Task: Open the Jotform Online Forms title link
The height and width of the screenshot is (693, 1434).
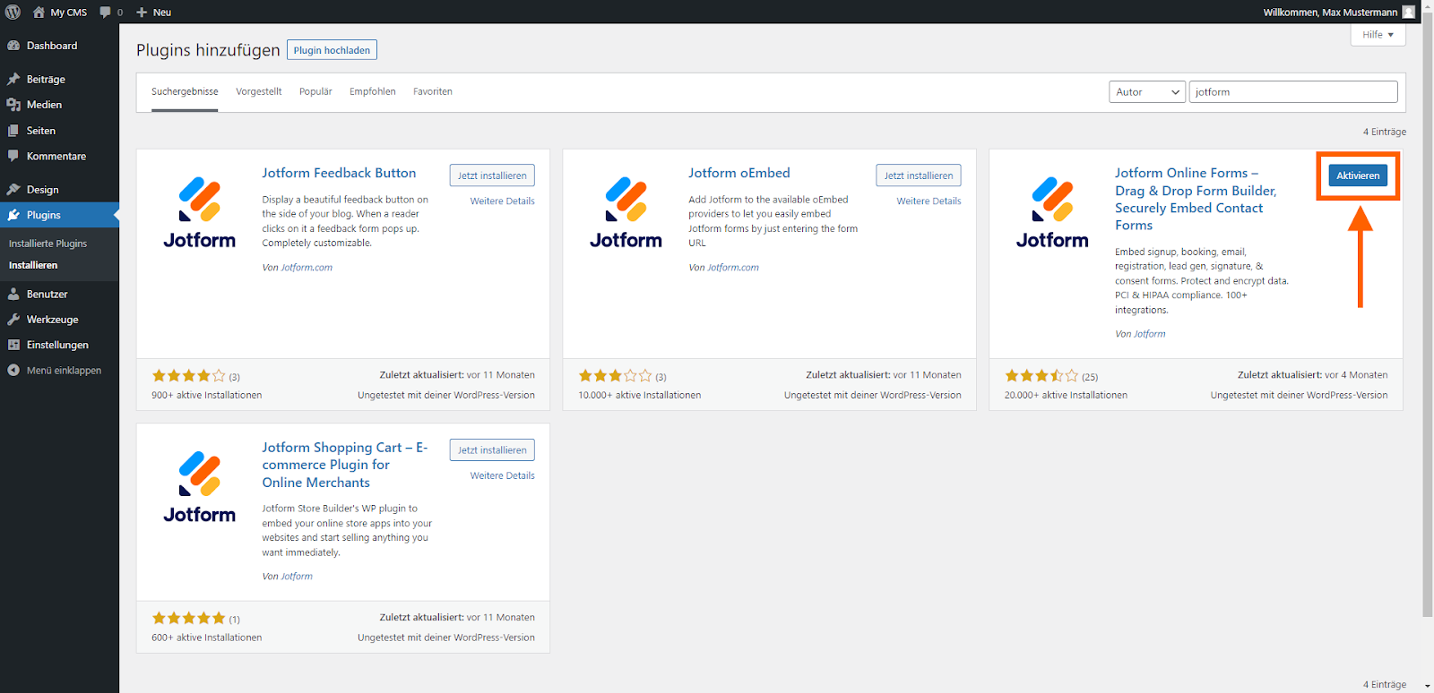Action: (1196, 199)
